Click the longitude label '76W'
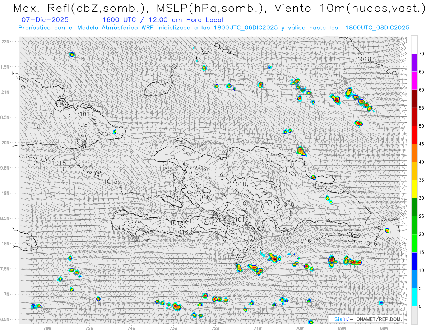431x333 pixels. coord(47,328)
